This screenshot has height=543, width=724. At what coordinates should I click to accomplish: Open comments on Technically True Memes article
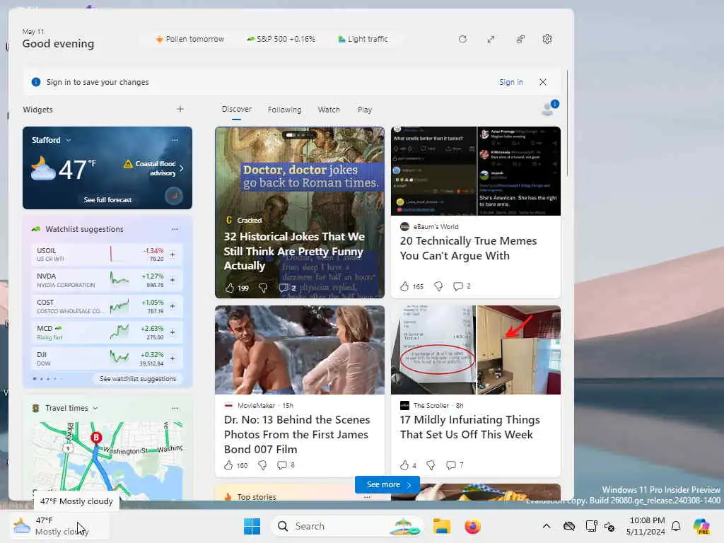click(x=462, y=286)
